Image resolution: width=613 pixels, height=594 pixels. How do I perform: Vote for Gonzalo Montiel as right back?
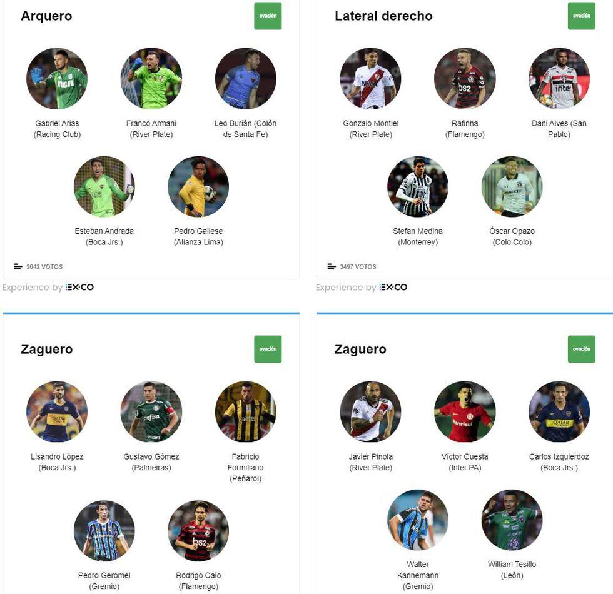370,79
